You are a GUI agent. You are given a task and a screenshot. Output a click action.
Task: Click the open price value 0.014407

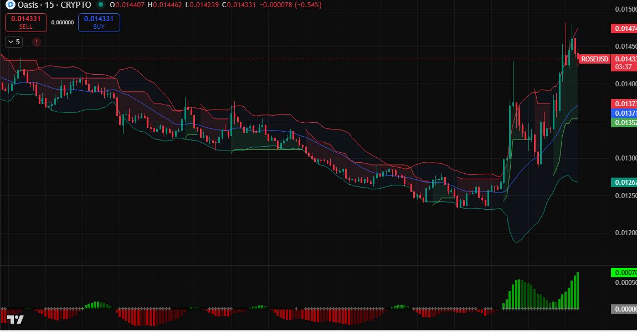(x=131, y=6)
